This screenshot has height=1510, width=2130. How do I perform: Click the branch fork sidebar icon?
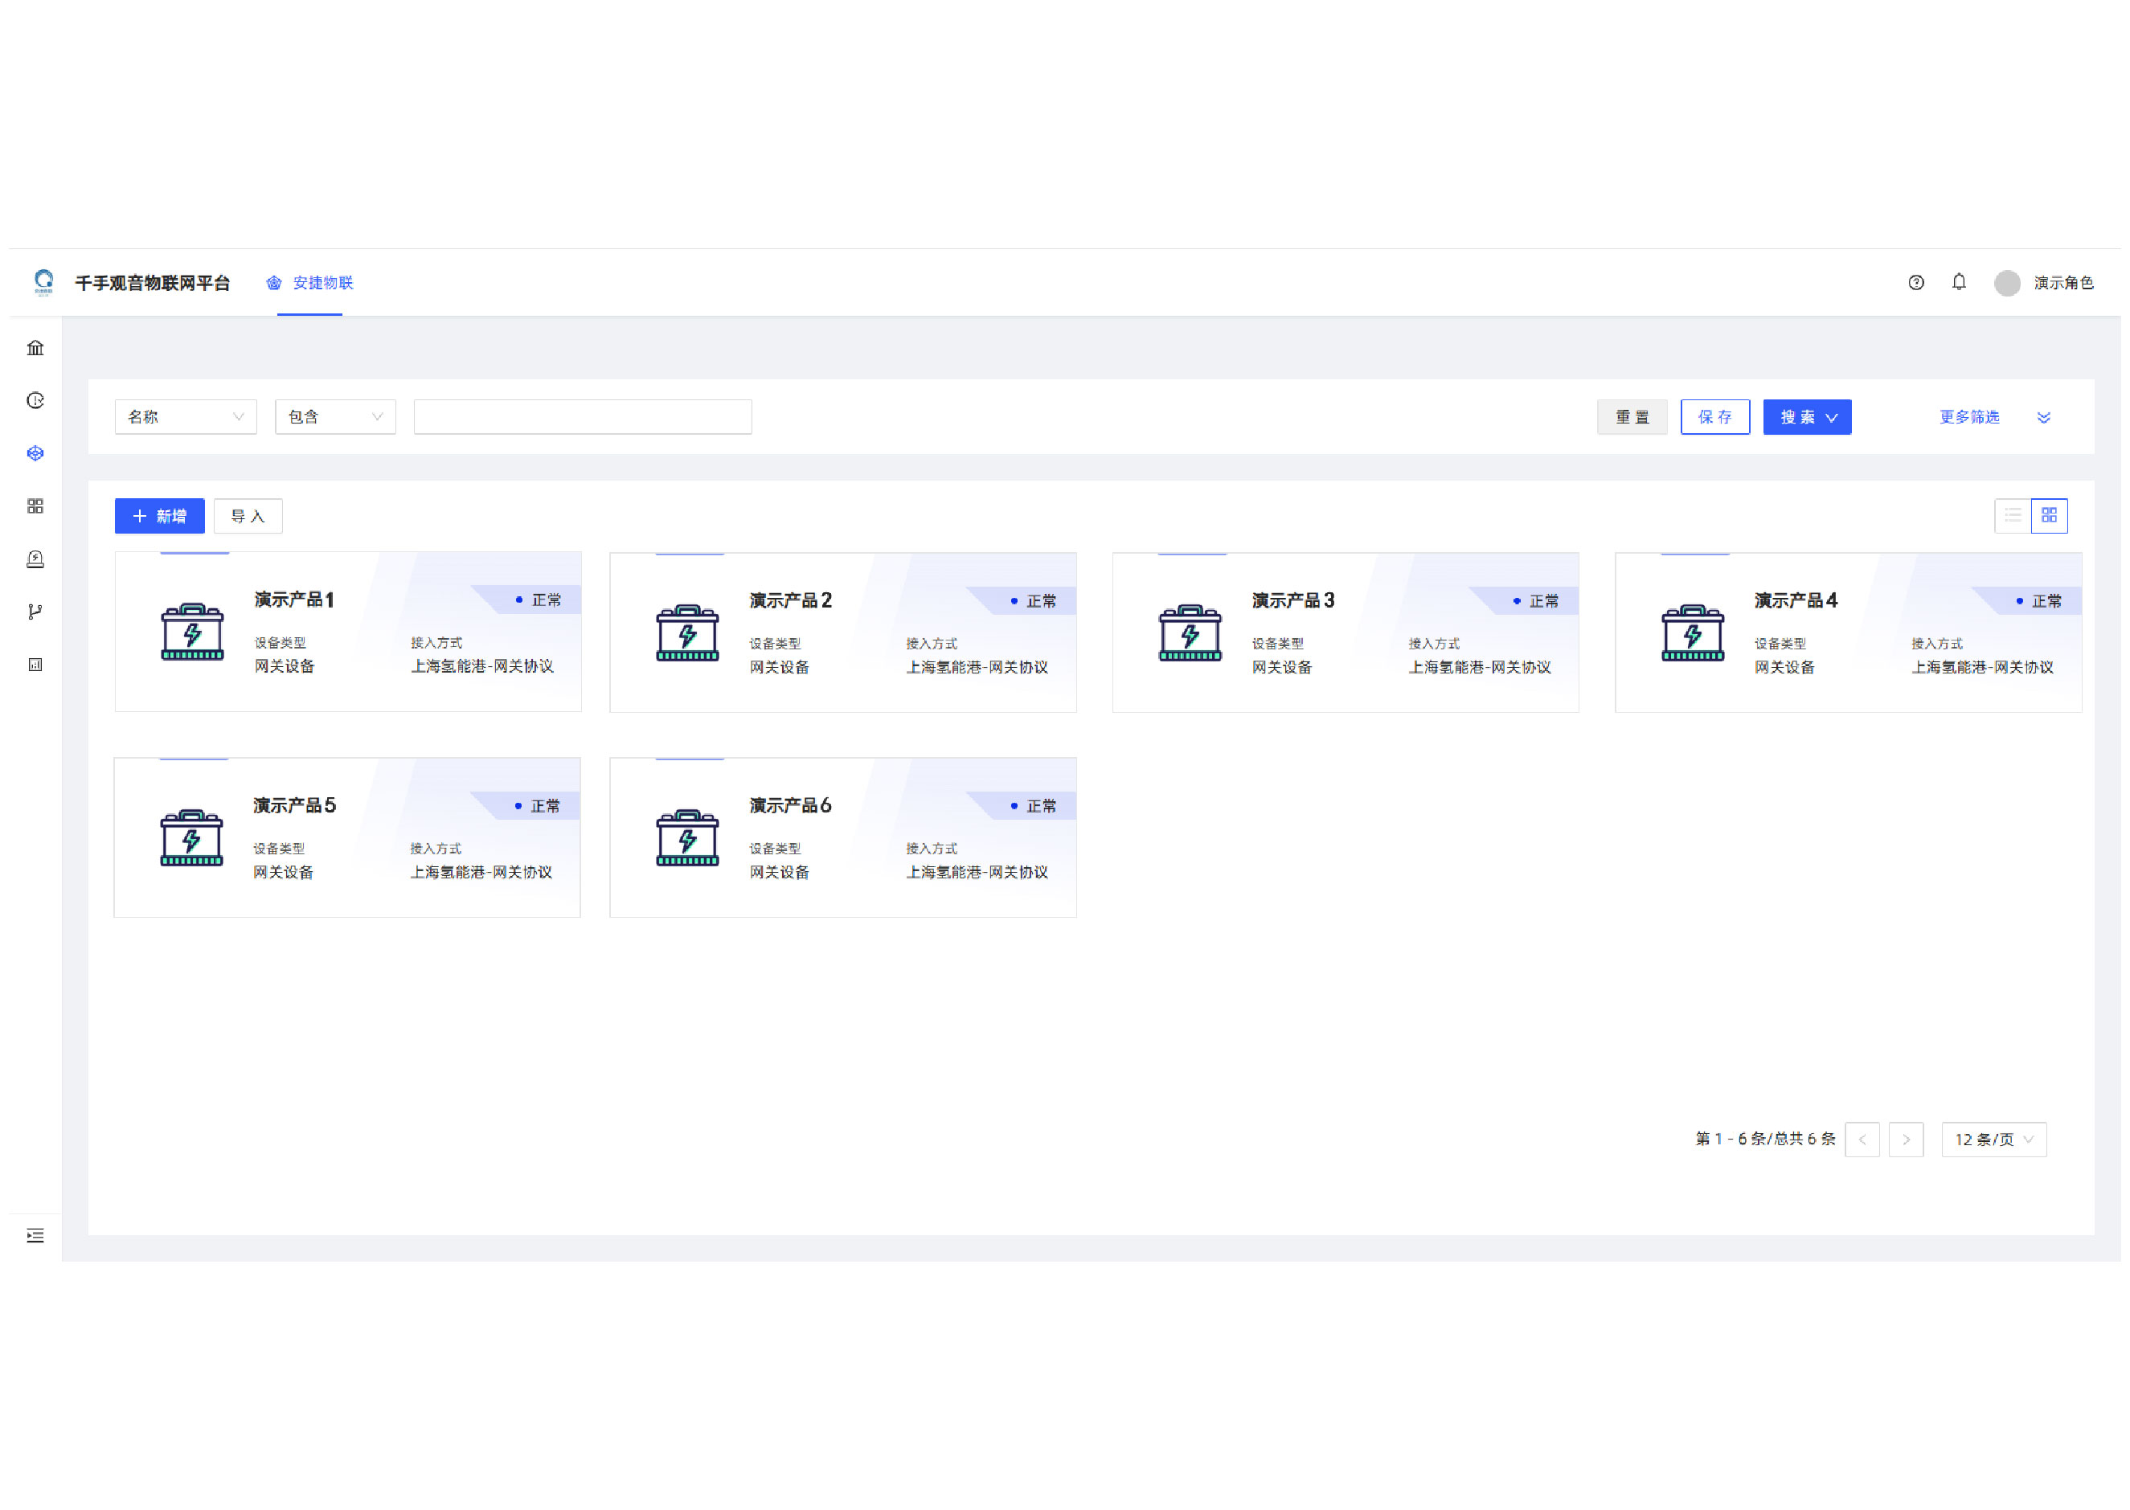35,612
